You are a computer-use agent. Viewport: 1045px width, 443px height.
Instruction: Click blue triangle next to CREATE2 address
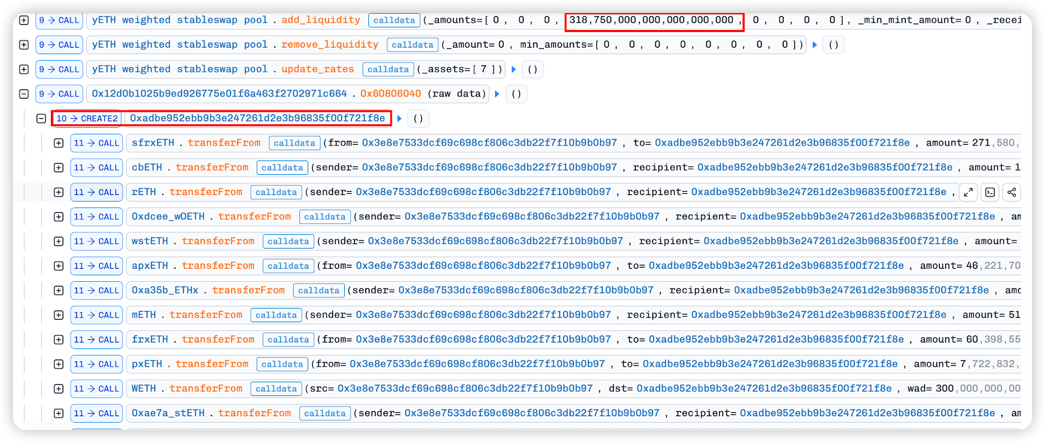[399, 119]
